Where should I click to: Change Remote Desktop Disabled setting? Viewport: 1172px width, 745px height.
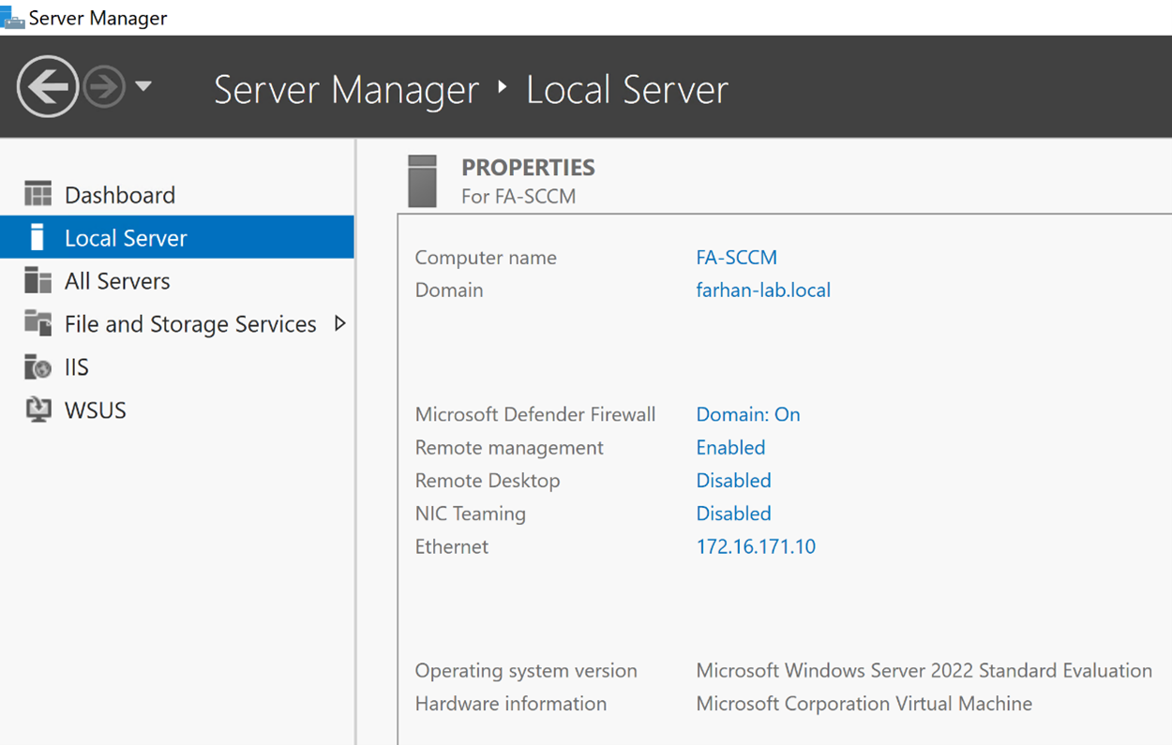(733, 481)
